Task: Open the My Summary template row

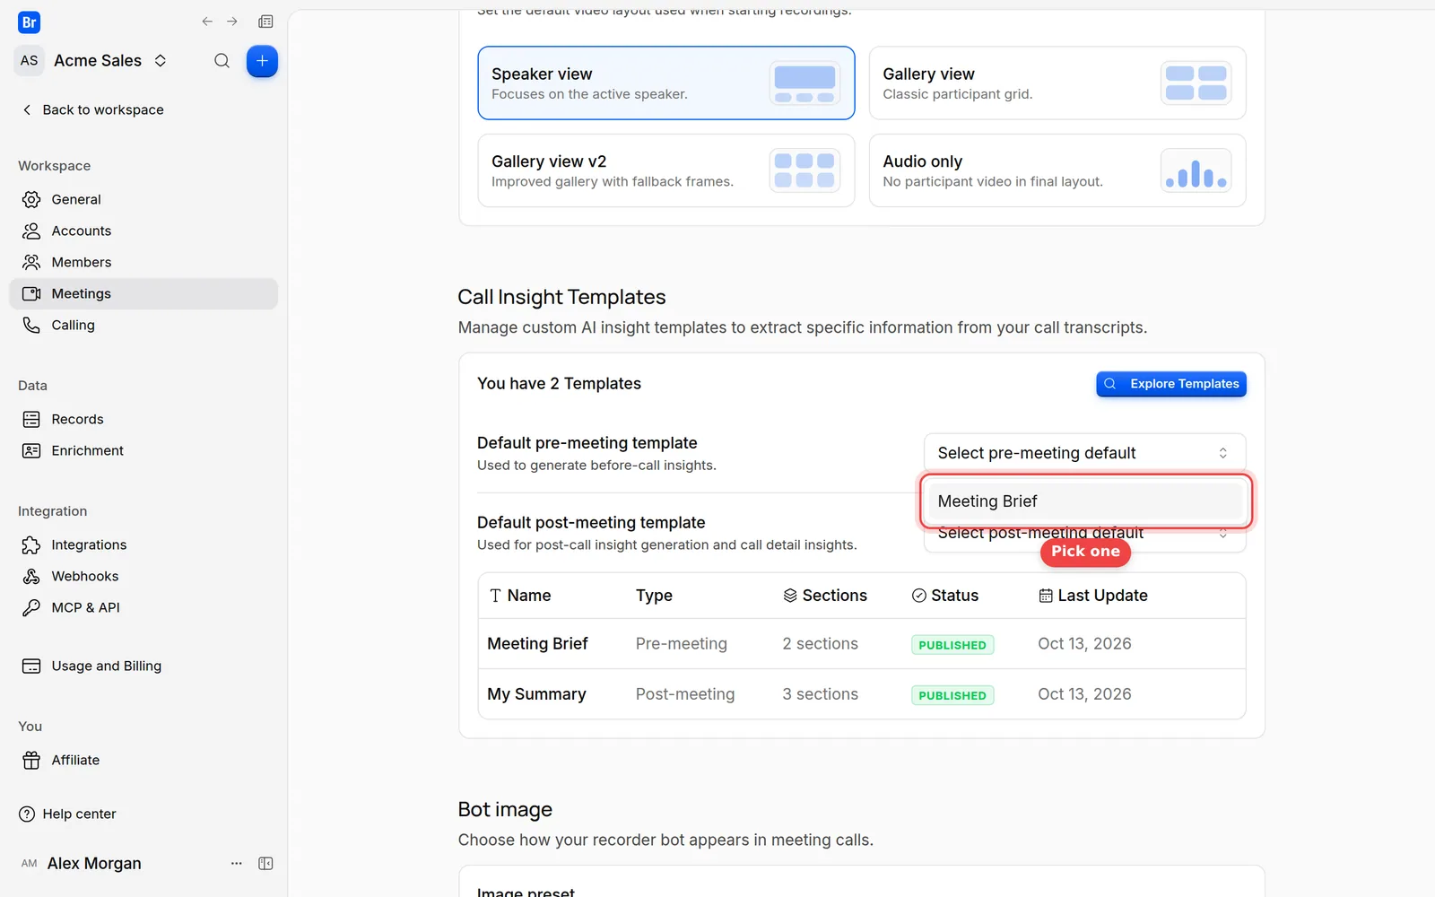Action: pos(862,694)
